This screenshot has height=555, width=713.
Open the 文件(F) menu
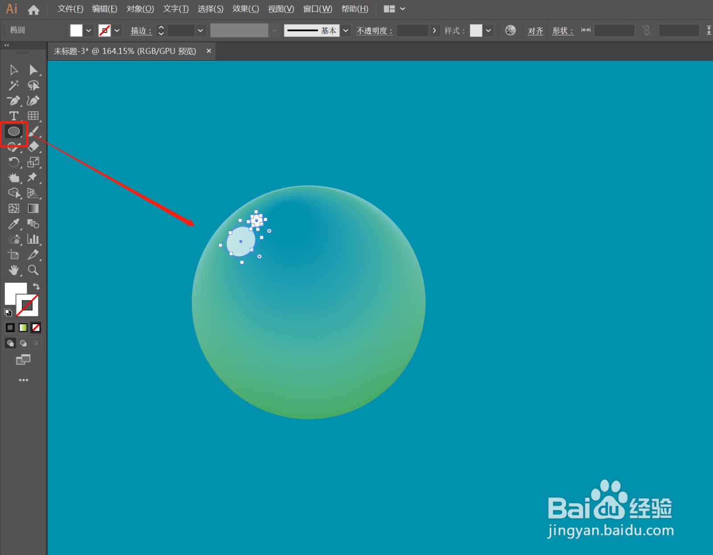[x=70, y=9]
